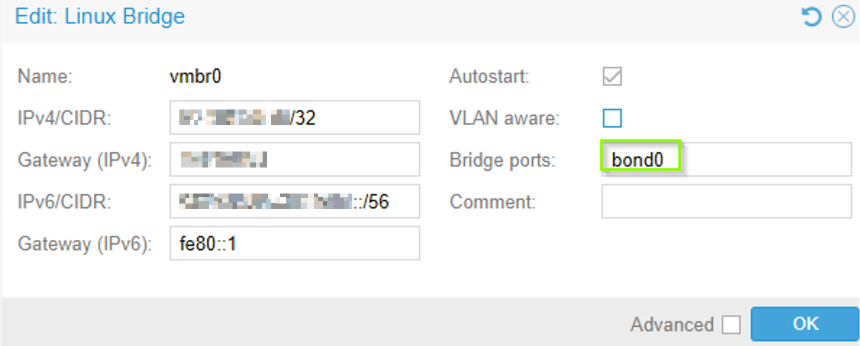
Task: Click the circular revert arrow icon
Action: coord(812,15)
